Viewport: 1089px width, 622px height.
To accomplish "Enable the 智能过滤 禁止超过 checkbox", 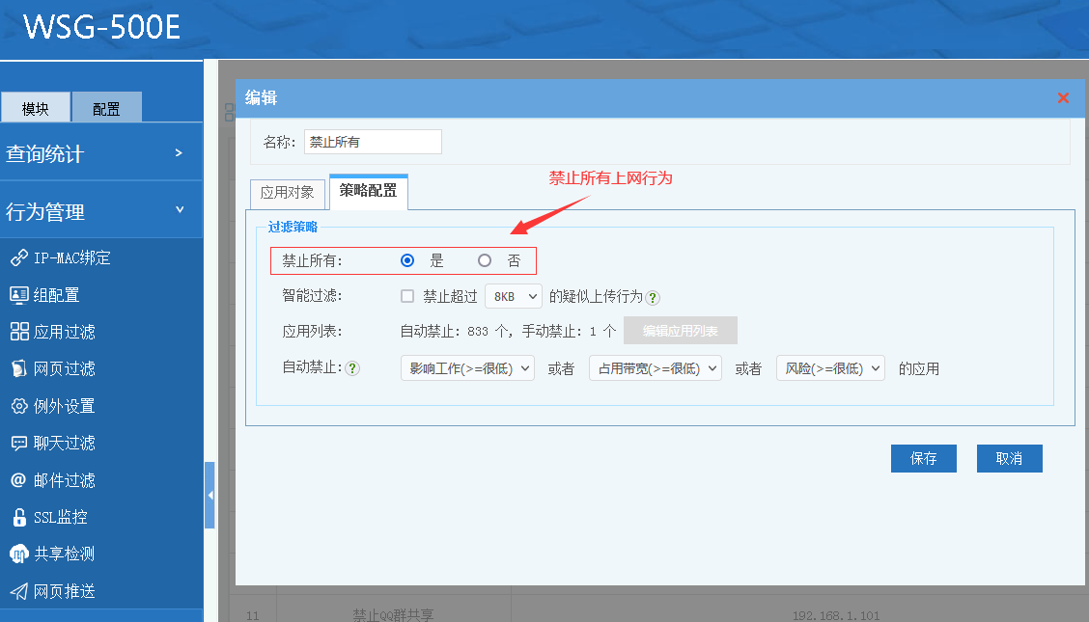I will click(x=407, y=296).
